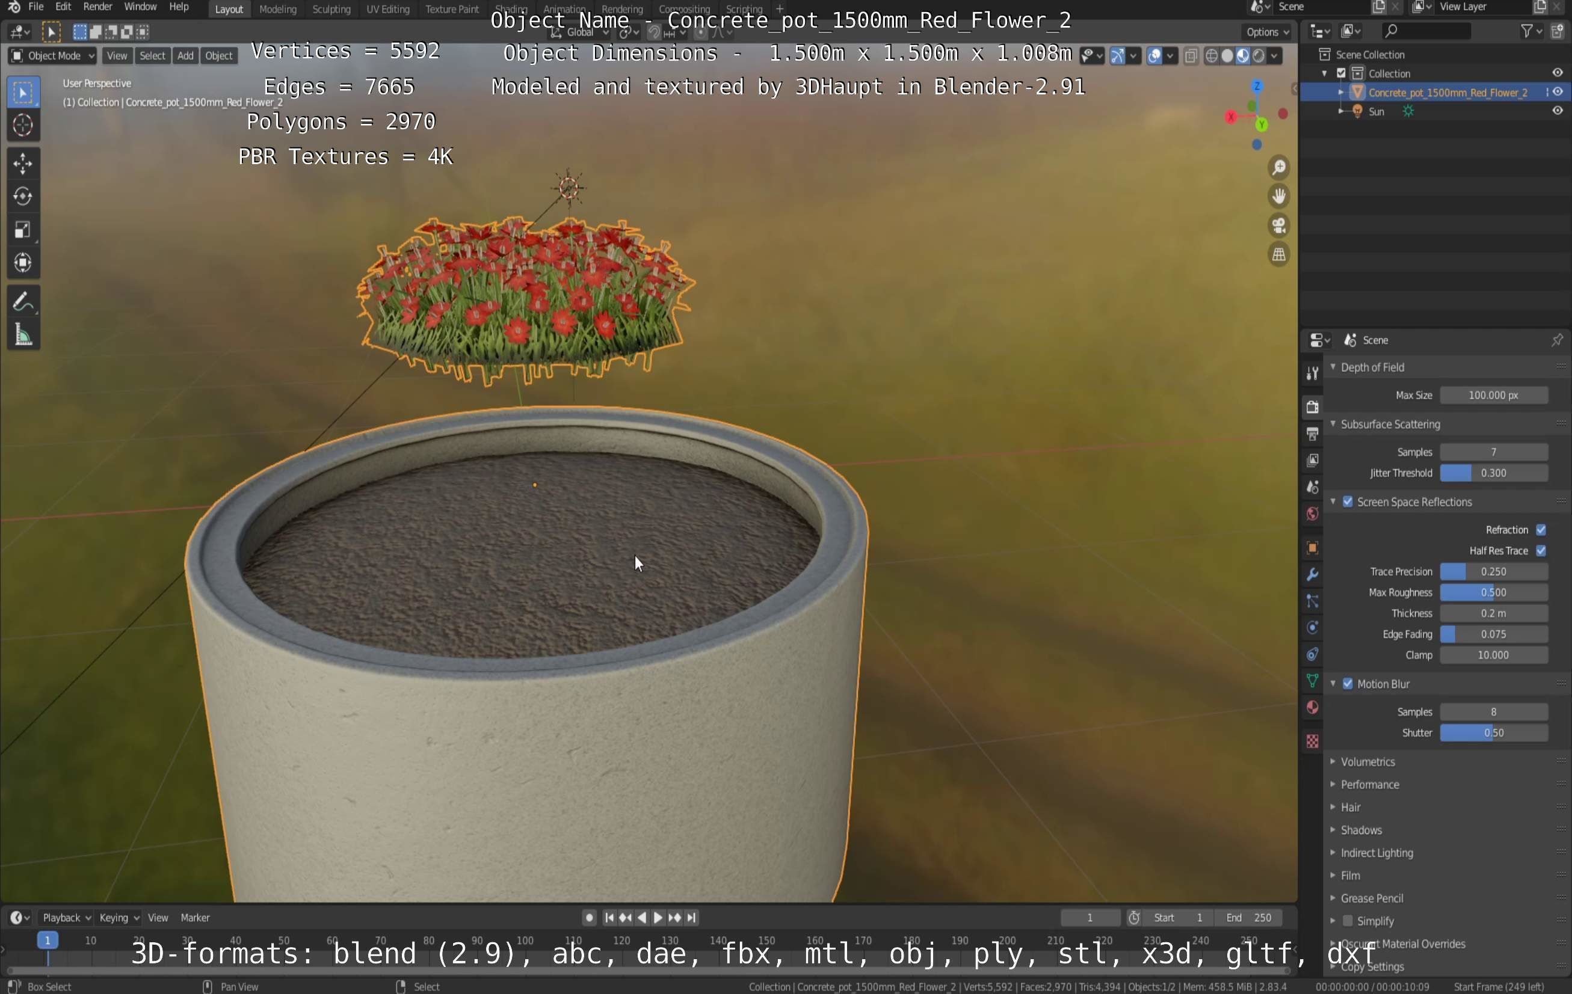This screenshot has width=1572, height=994.
Task: Toggle Collection visibility eye
Action: click(1558, 73)
